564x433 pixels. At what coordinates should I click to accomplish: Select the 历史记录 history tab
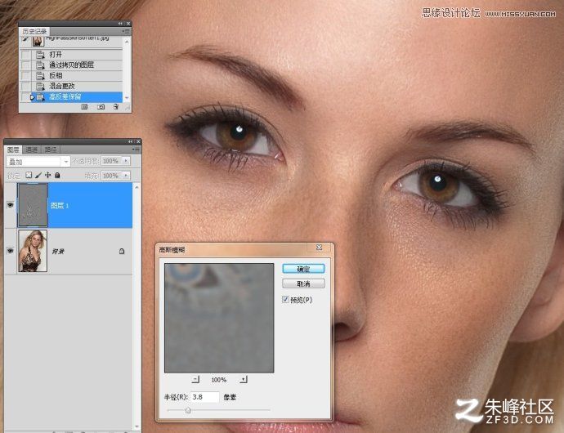(34, 32)
